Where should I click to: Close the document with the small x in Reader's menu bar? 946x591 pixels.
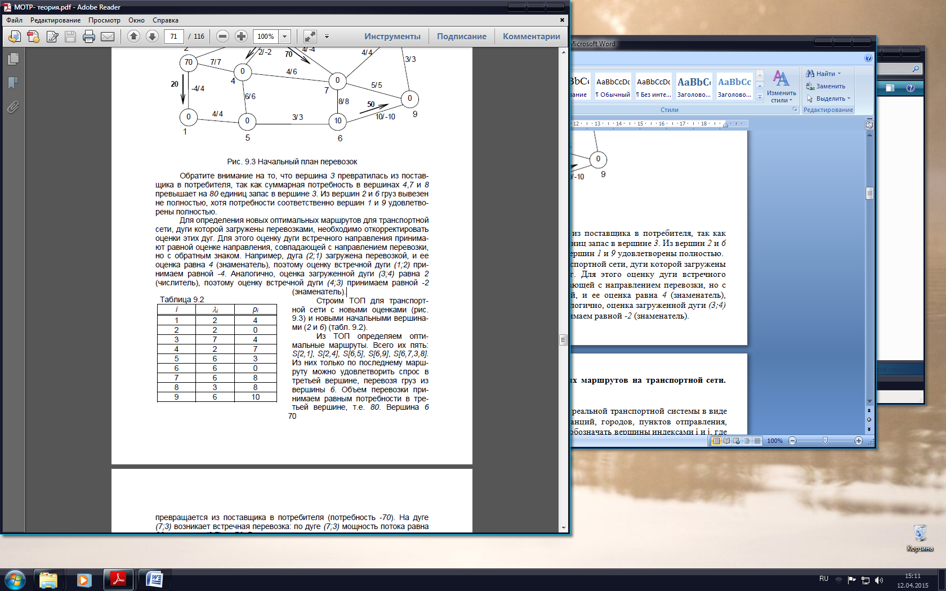[562, 20]
